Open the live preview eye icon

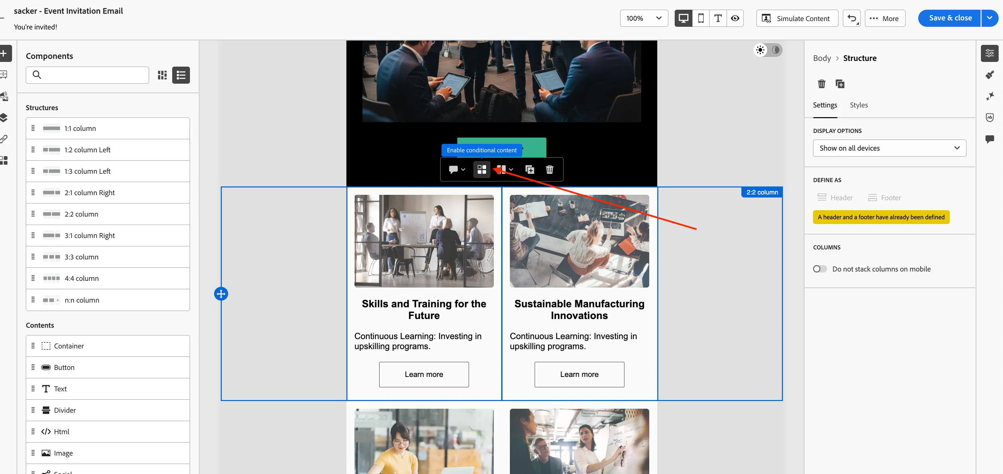tap(735, 18)
